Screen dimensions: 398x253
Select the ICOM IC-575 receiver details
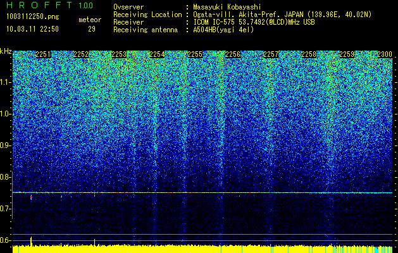point(254,22)
